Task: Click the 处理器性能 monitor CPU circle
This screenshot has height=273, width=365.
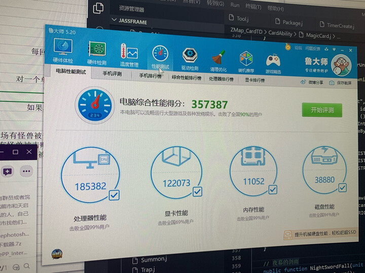Action: pyautogui.click(x=90, y=174)
